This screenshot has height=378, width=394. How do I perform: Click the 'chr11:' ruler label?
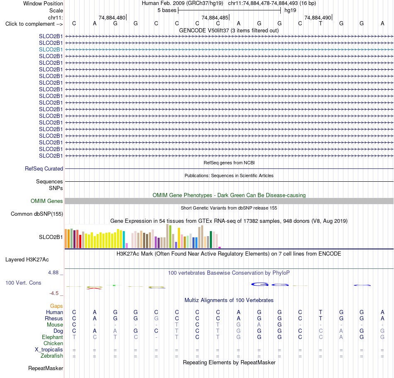pos(55,17)
